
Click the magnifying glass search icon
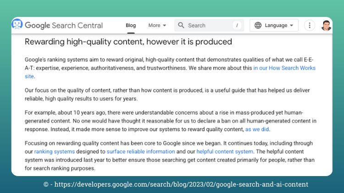181,25
